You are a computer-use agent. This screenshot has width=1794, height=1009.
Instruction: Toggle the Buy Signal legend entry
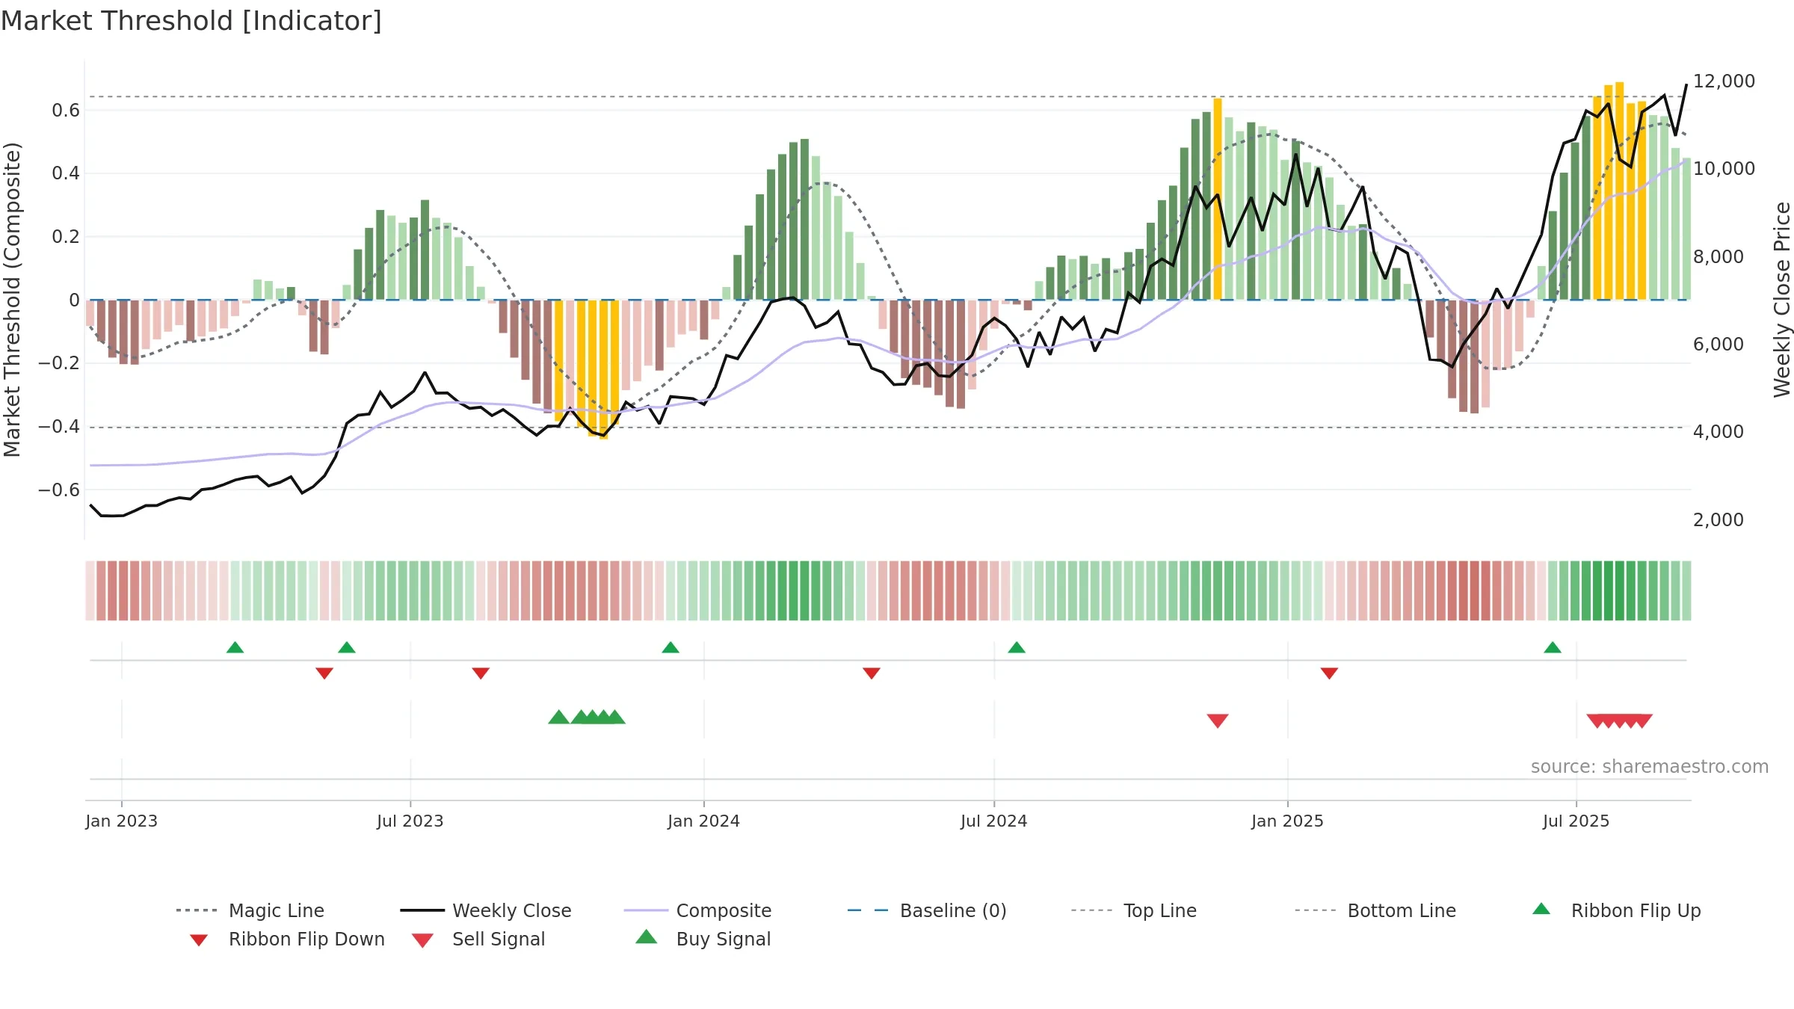(x=703, y=939)
